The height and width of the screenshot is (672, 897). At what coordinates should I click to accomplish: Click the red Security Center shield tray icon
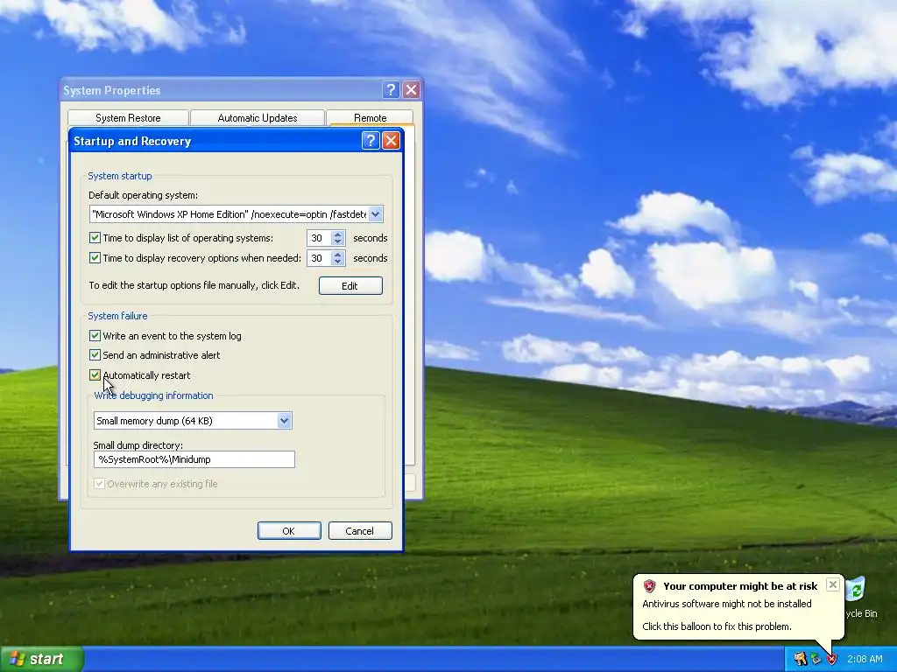click(832, 659)
